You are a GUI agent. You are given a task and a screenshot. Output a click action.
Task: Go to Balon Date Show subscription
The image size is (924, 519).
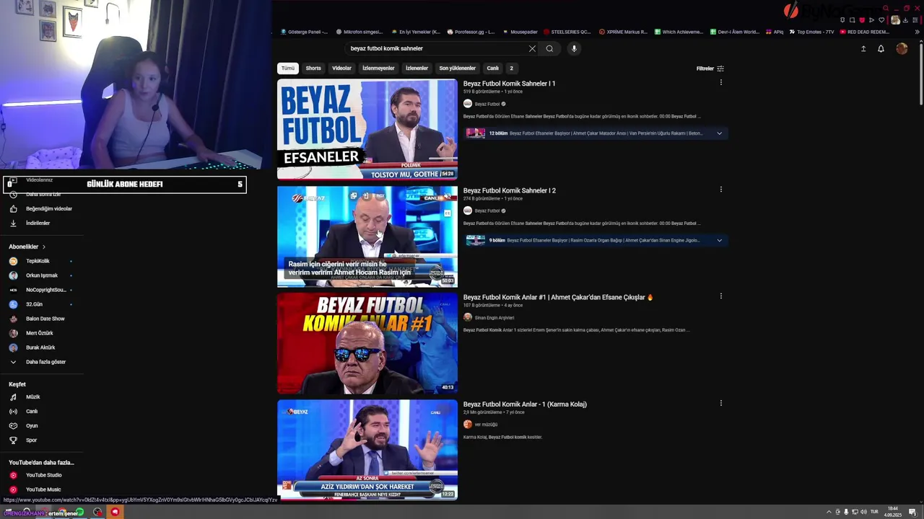click(37, 319)
